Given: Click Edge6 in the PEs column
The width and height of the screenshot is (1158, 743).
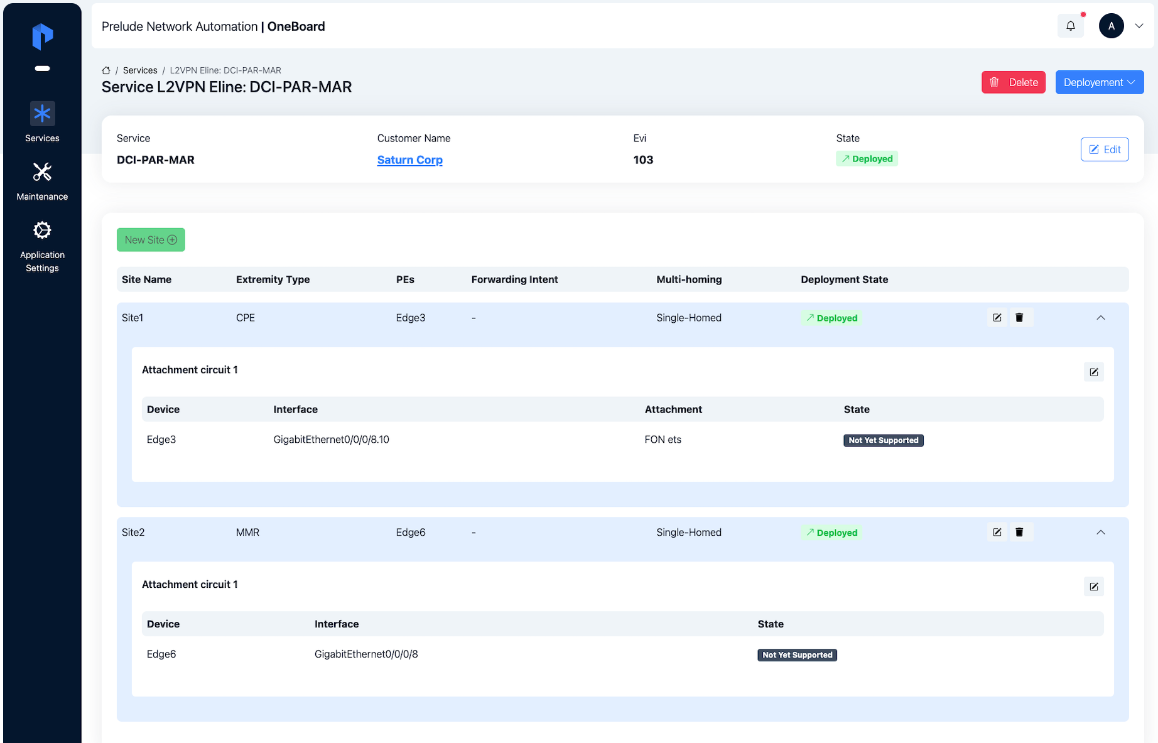Looking at the screenshot, I should click(x=411, y=533).
